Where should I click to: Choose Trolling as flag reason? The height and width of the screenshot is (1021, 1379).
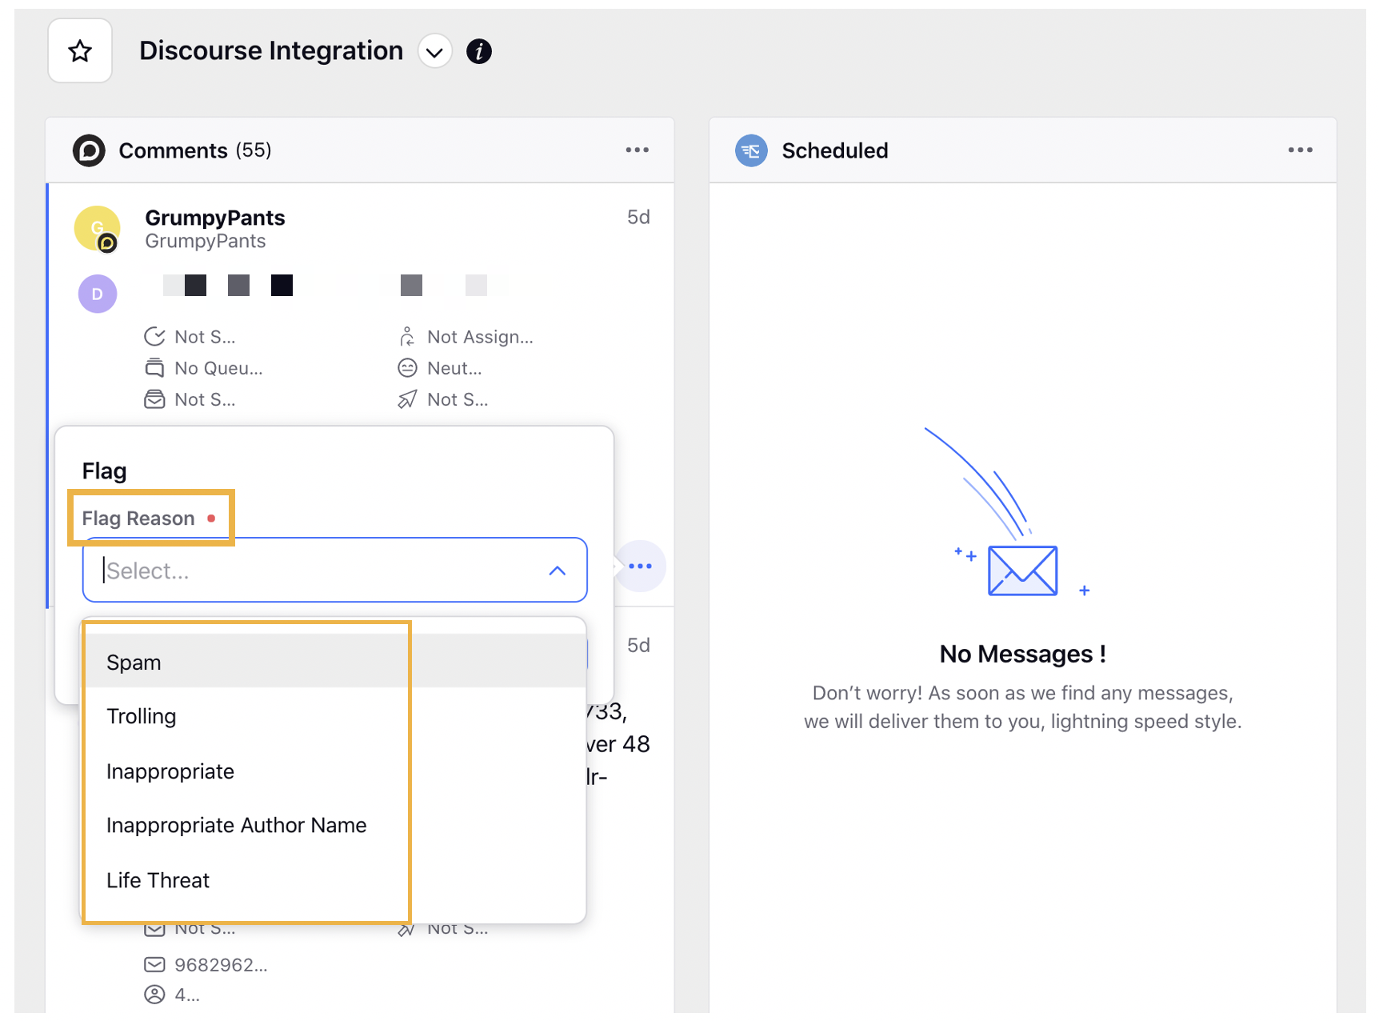point(334,716)
